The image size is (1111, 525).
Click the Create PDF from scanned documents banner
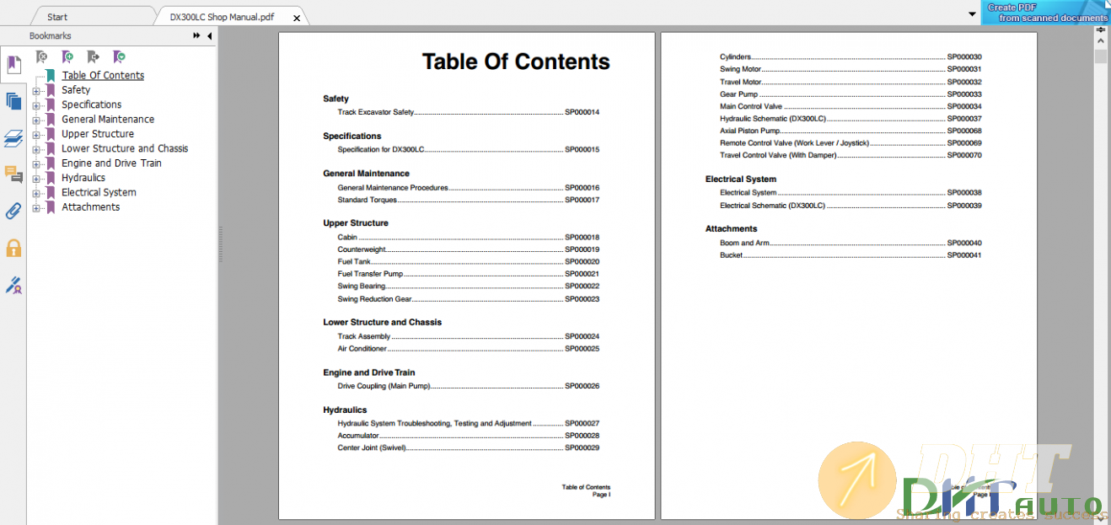pyautogui.click(x=1046, y=12)
